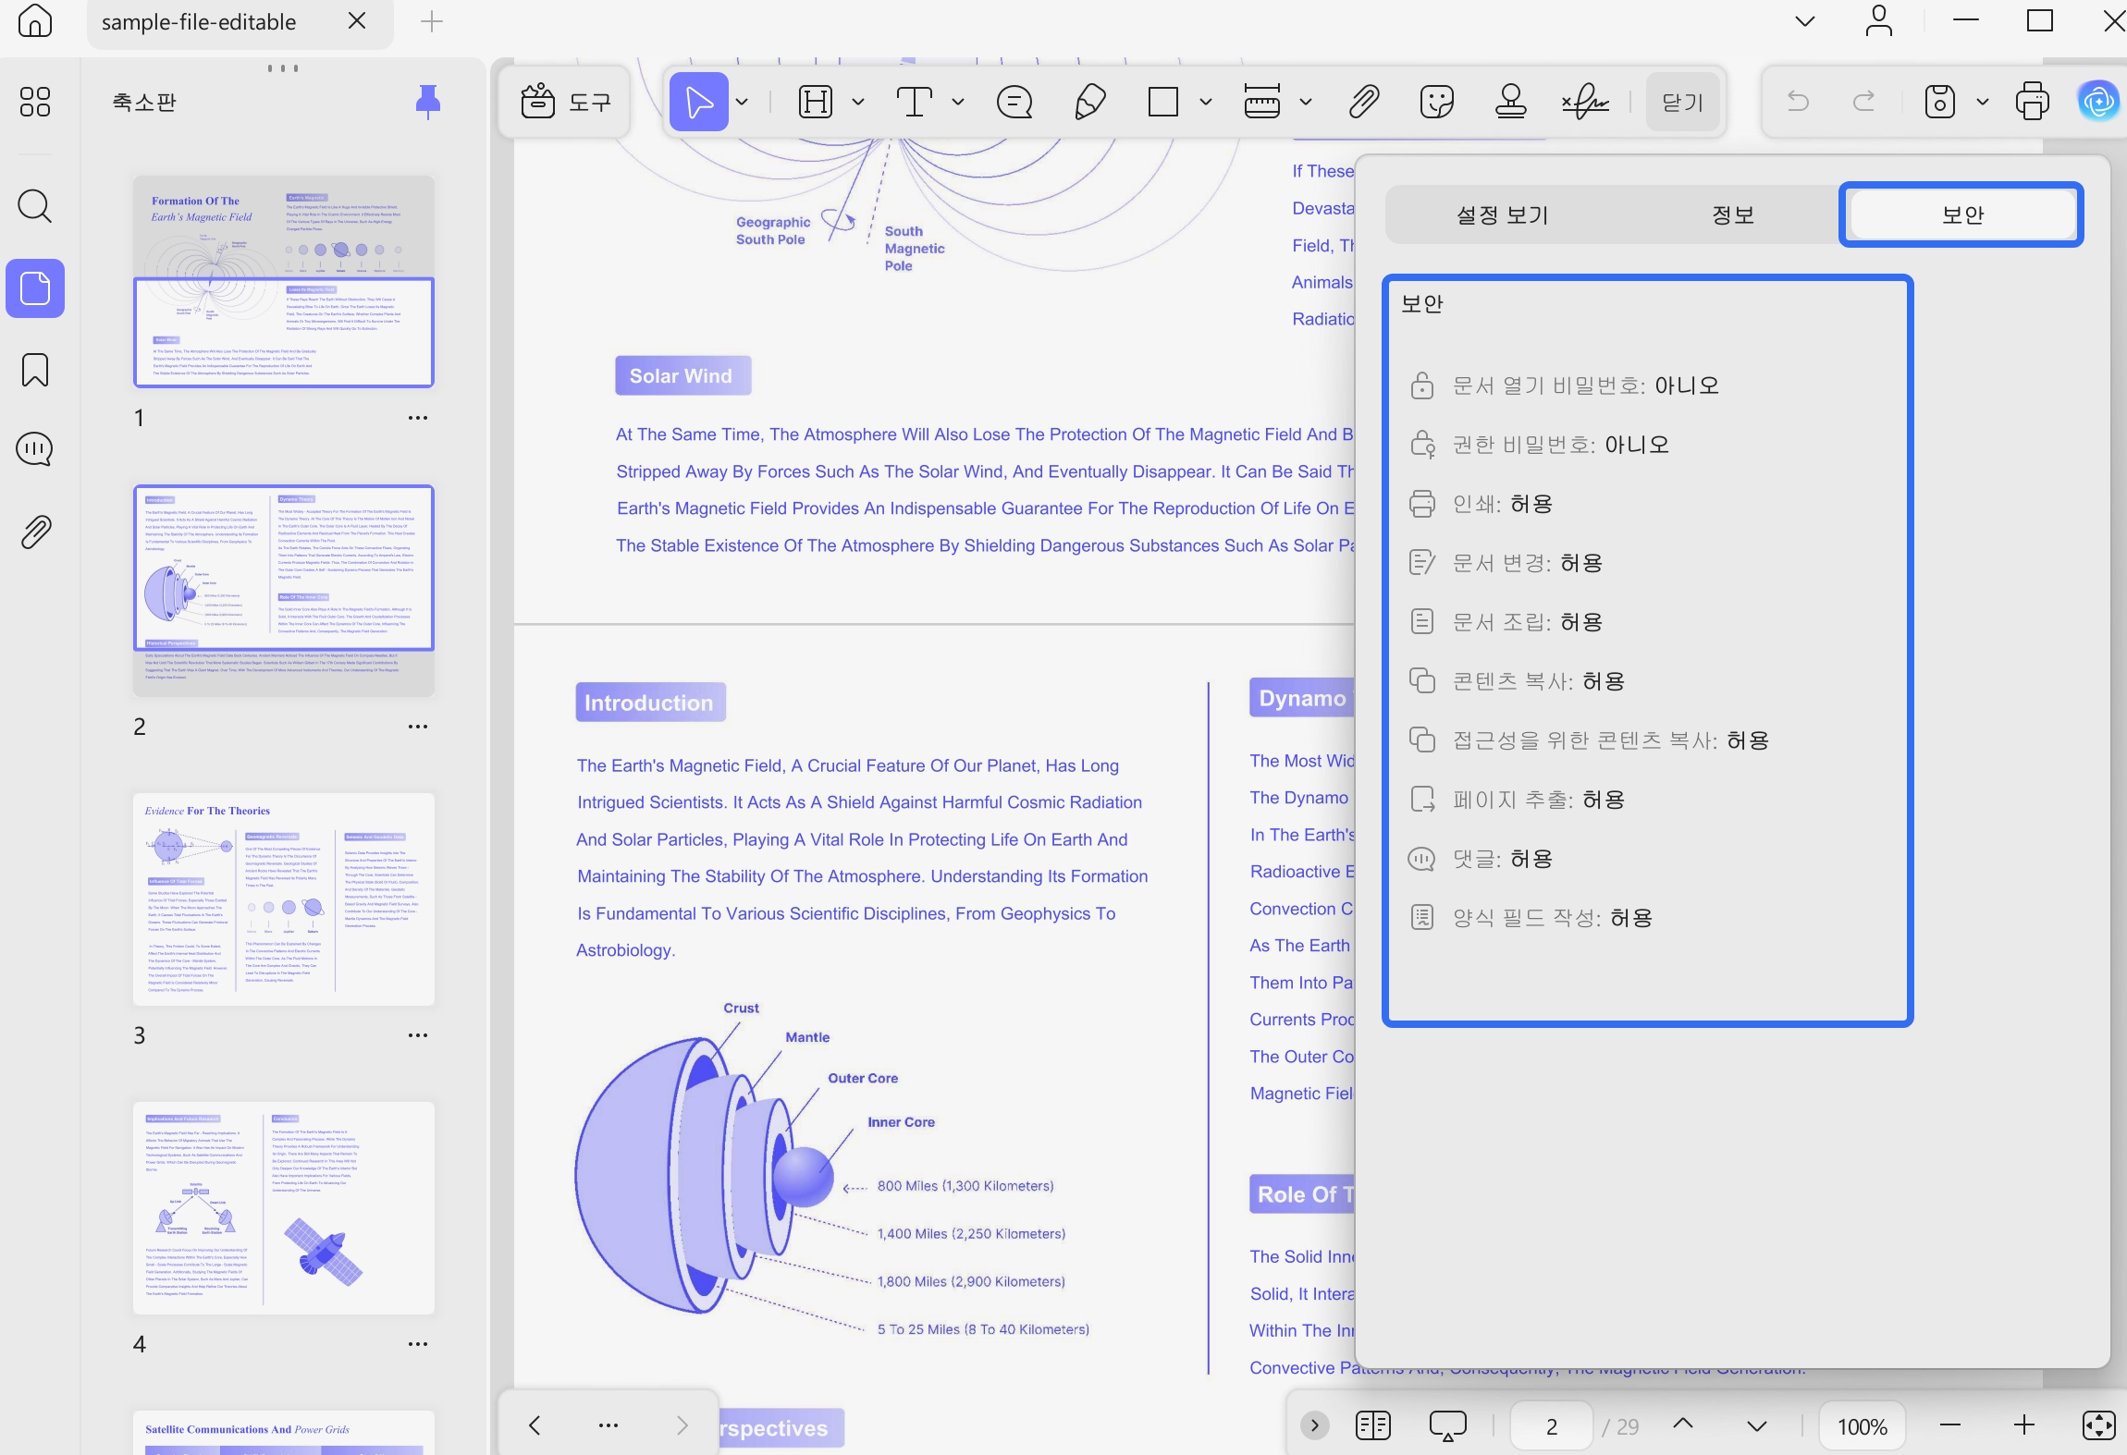Open the page layout view icon
This screenshot has width=2127, height=1455.
1373,1425
